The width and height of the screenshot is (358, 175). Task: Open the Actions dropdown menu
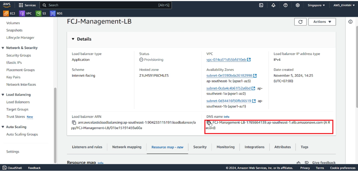pos(322,22)
